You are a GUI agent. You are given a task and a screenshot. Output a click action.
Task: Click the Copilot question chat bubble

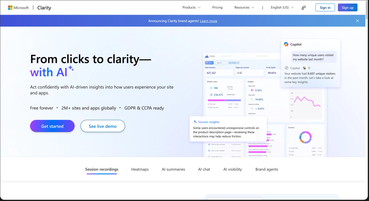[x=314, y=57]
